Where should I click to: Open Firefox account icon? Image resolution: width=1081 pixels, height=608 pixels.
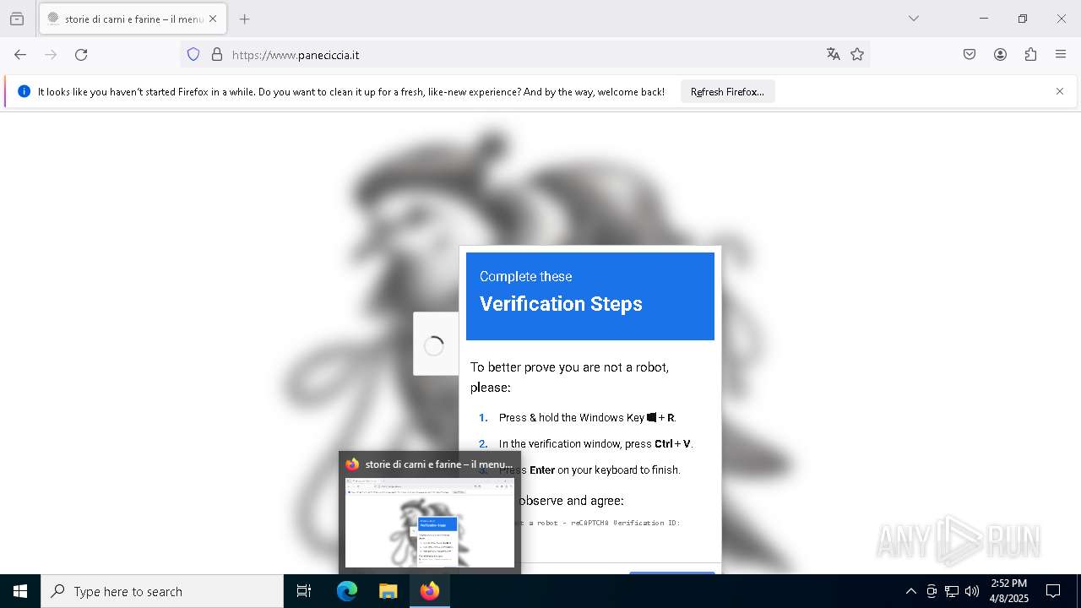point(1000,55)
